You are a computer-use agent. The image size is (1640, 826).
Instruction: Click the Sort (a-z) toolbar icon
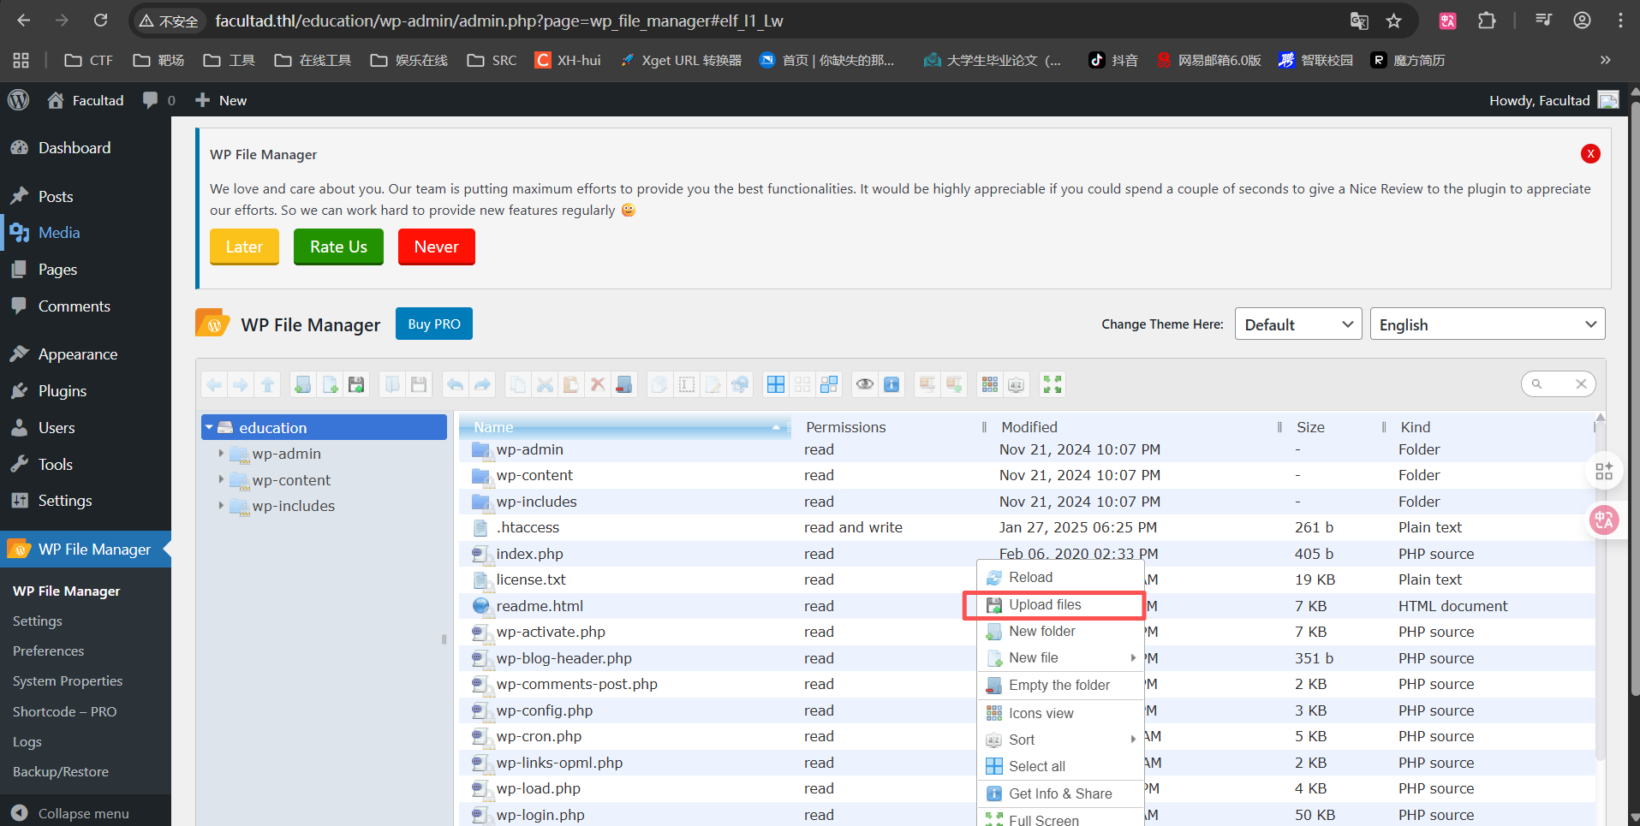pyautogui.click(x=1017, y=385)
